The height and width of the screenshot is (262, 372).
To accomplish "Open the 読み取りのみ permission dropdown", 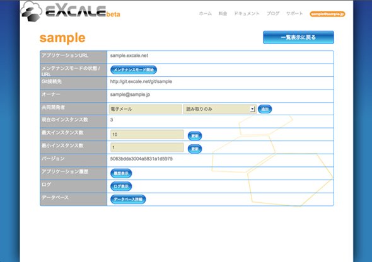I will point(219,109).
